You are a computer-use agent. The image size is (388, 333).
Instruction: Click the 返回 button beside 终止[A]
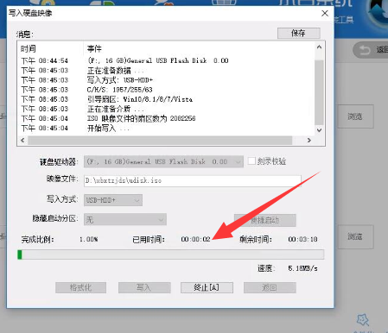point(270,287)
